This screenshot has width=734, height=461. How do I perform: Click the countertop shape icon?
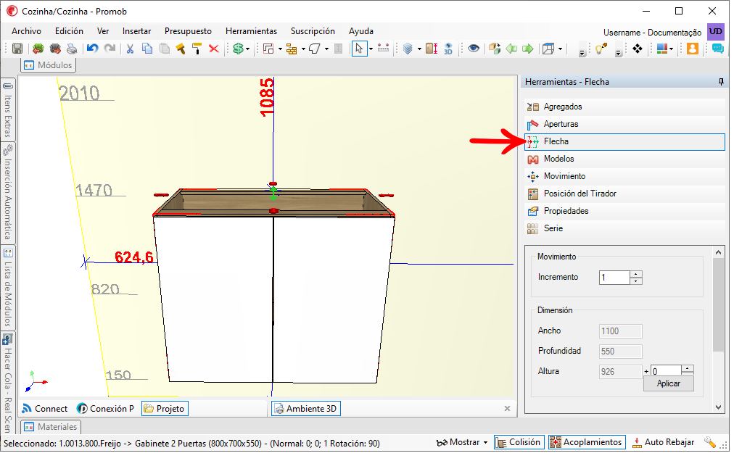(315, 49)
